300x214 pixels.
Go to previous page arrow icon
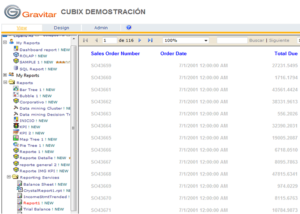click(96, 40)
